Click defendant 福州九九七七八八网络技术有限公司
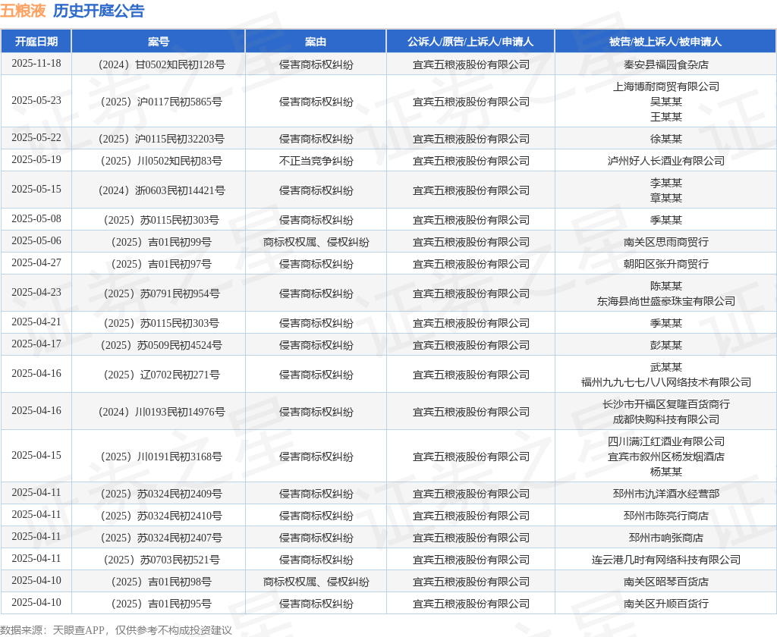This screenshot has height=637, width=777. point(666,382)
